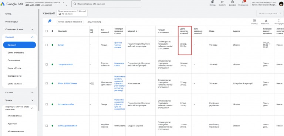Click the filter funnel icon
Screen dimensions: 284x136
49,22
